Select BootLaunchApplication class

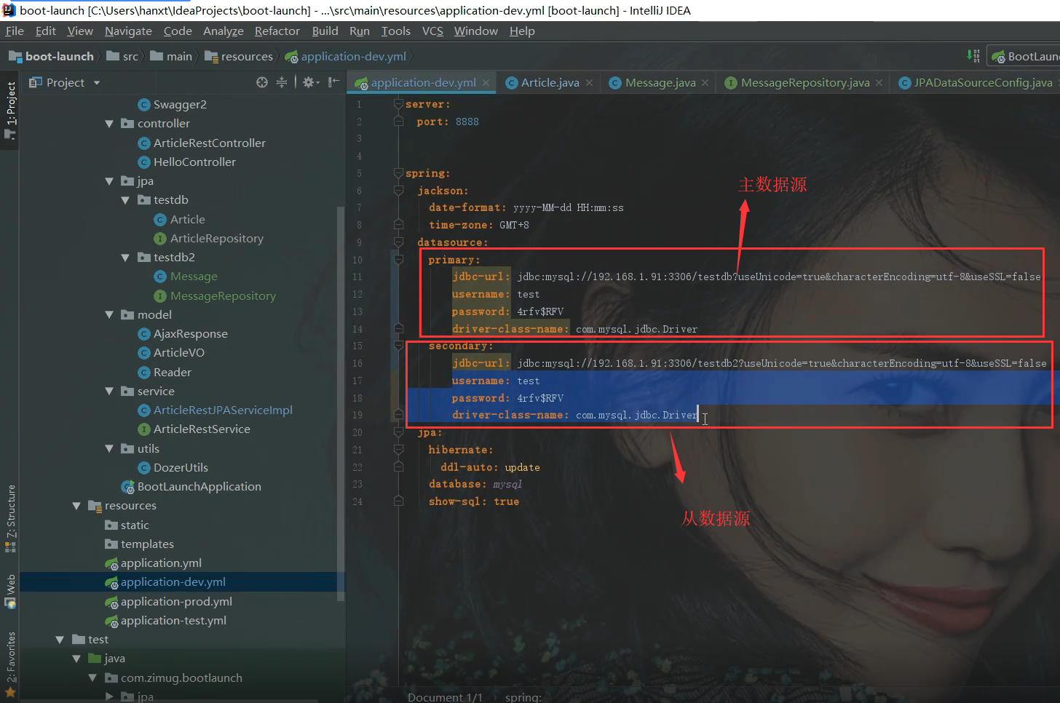(191, 487)
